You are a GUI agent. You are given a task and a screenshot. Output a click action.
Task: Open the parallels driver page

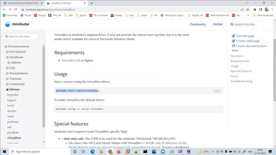tap(13, 132)
